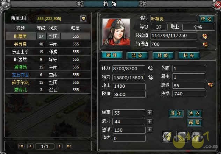Click the first skill icon under 解雇
Screen dimensions: 221x154
pos(167,137)
